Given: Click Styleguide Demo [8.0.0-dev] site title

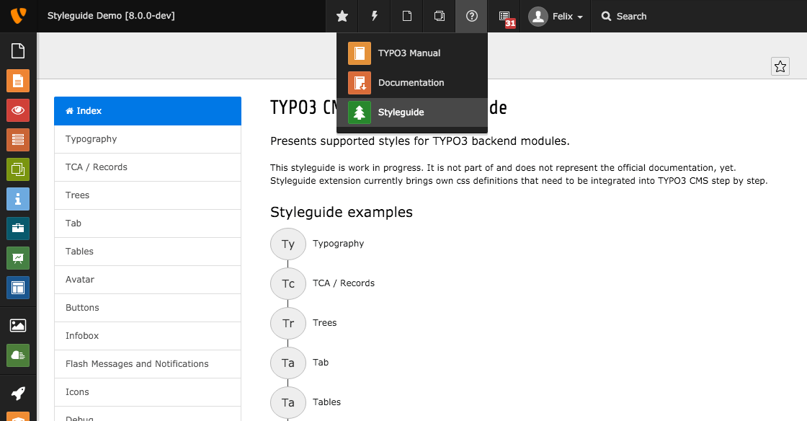Looking at the screenshot, I should coord(111,16).
